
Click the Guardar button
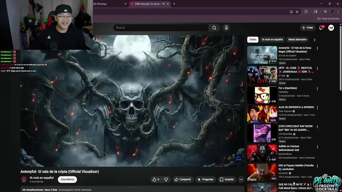(x=227, y=179)
